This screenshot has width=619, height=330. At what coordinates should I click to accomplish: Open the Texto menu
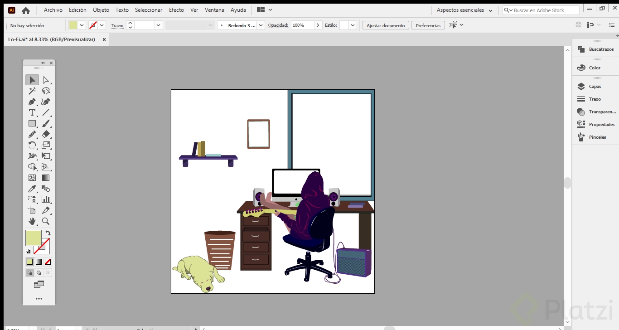[x=122, y=10]
